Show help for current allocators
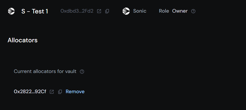 click(x=82, y=72)
